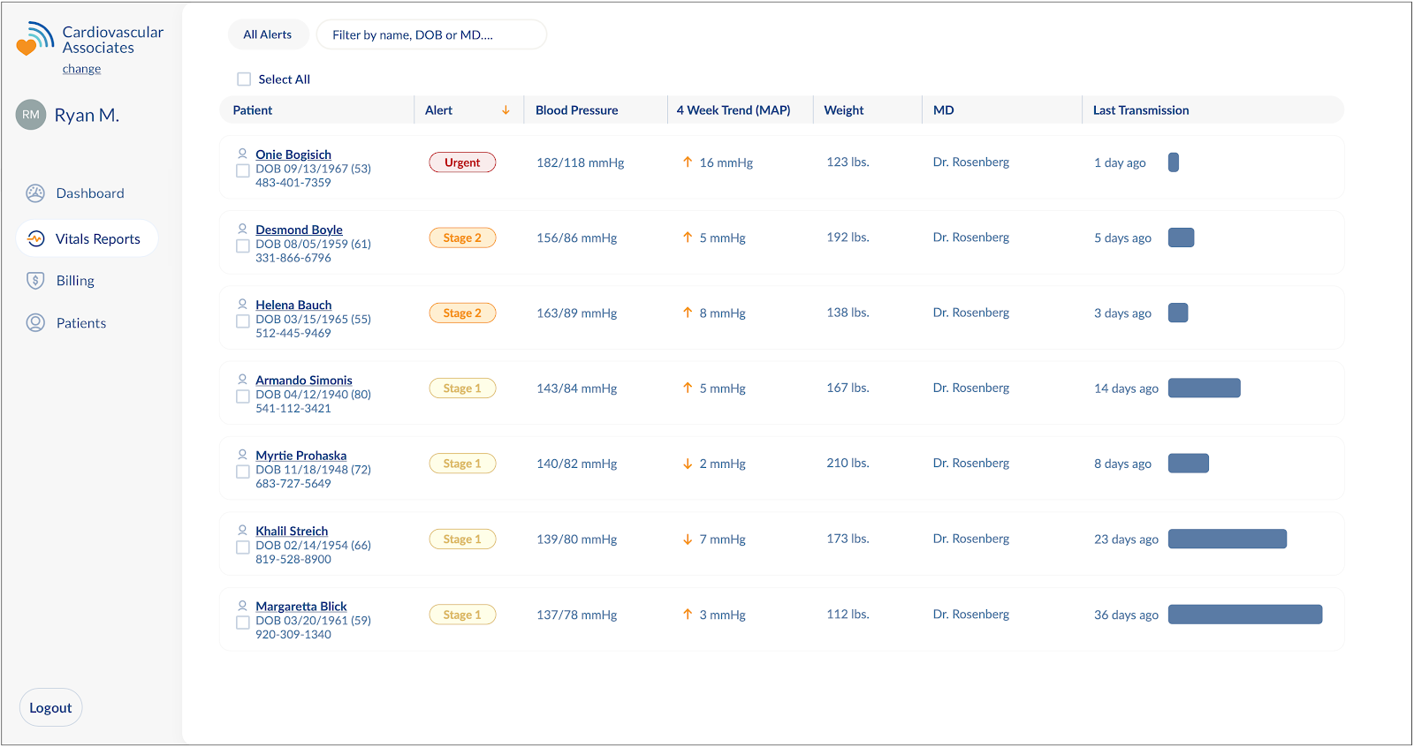This screenshot has height=747, width=1414.
Task: Click the person icon beside Onie Bogisich
Action: (x=242, y=154)
